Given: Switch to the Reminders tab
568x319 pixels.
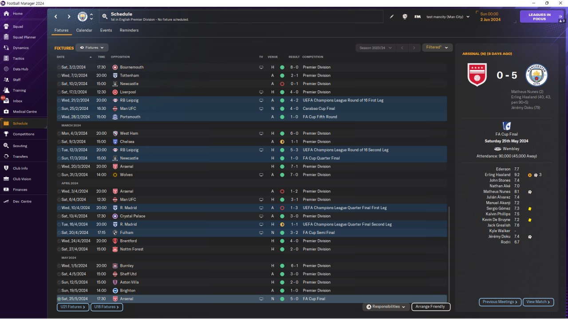Looking at the screenshot, I should point(129,31).
